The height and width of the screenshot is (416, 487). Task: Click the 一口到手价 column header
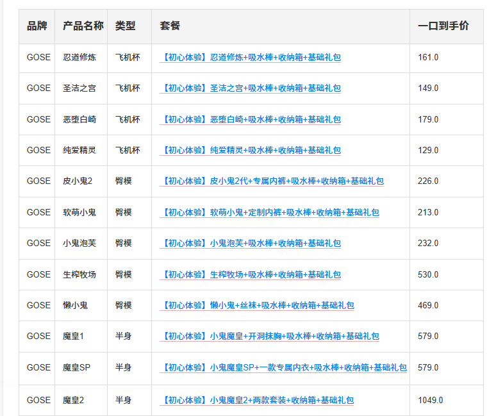click(443, 26)
